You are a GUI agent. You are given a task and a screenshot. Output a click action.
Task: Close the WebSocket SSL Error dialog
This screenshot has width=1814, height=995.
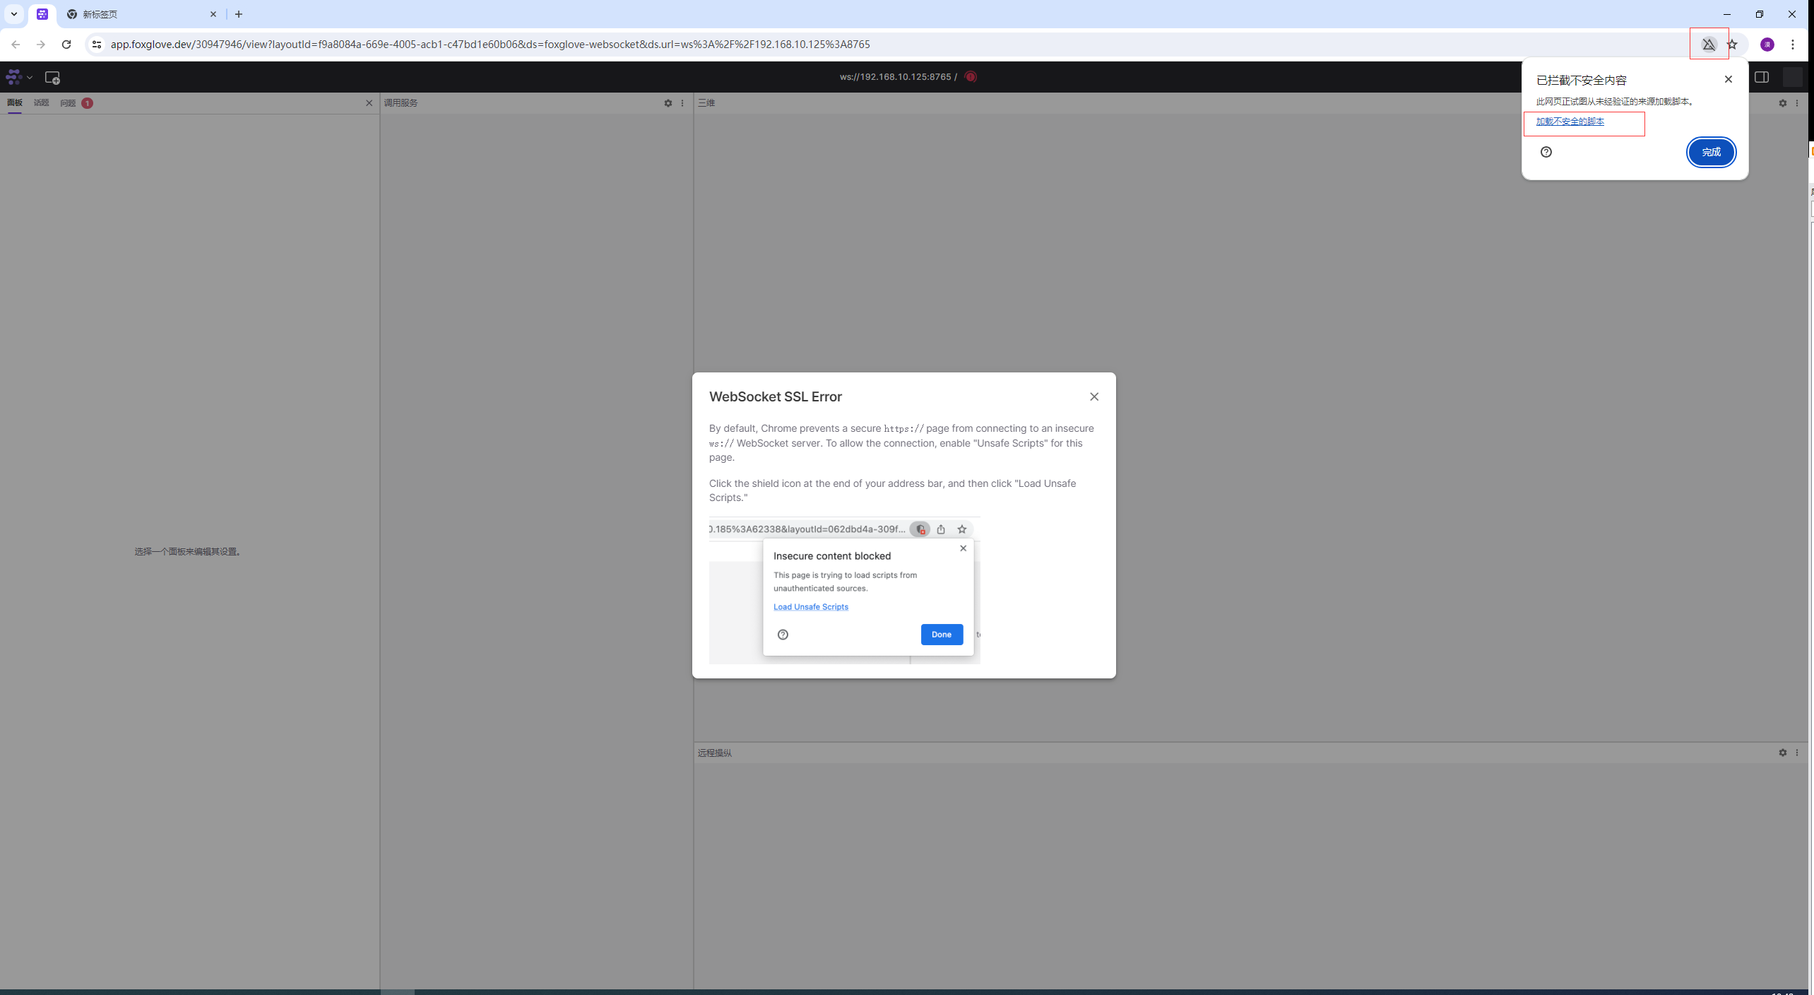point(1094,396)
